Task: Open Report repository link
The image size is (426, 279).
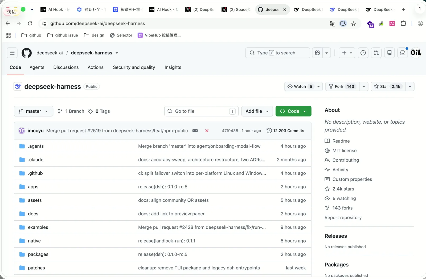Action: (343, 217)
